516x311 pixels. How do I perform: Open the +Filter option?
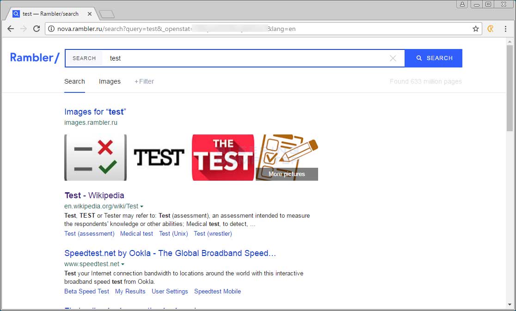144,81
